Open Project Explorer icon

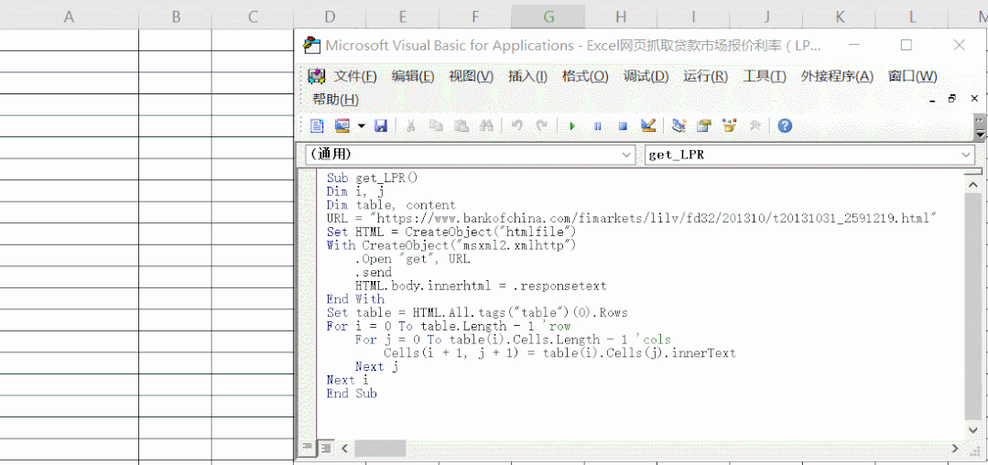pos(679,126)
